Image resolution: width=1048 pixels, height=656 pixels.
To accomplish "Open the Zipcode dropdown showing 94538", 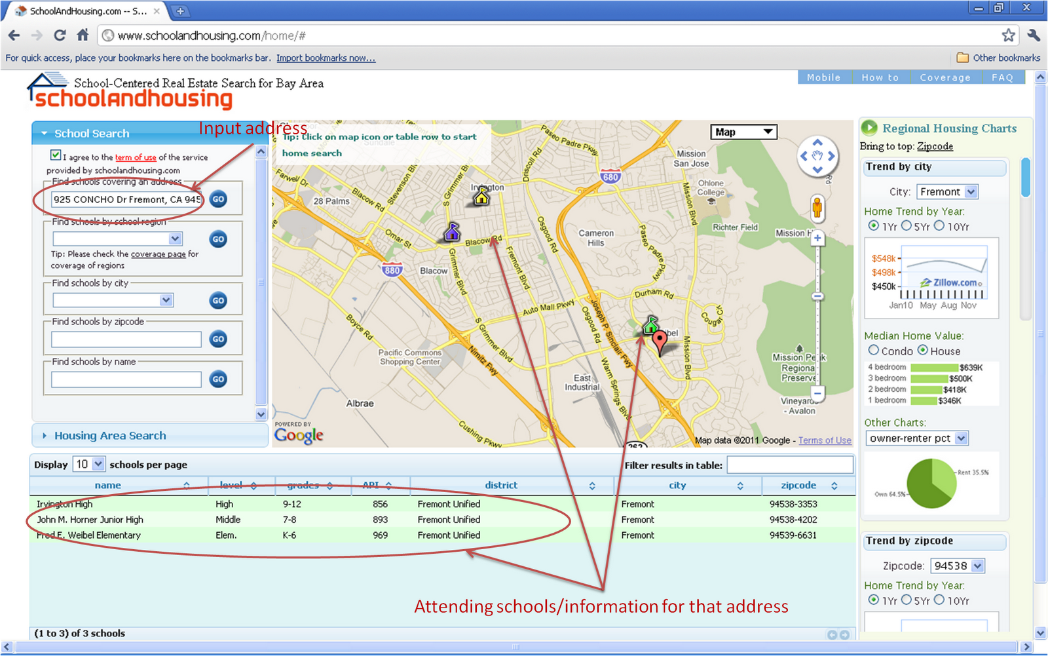I will tap(958, 566).
